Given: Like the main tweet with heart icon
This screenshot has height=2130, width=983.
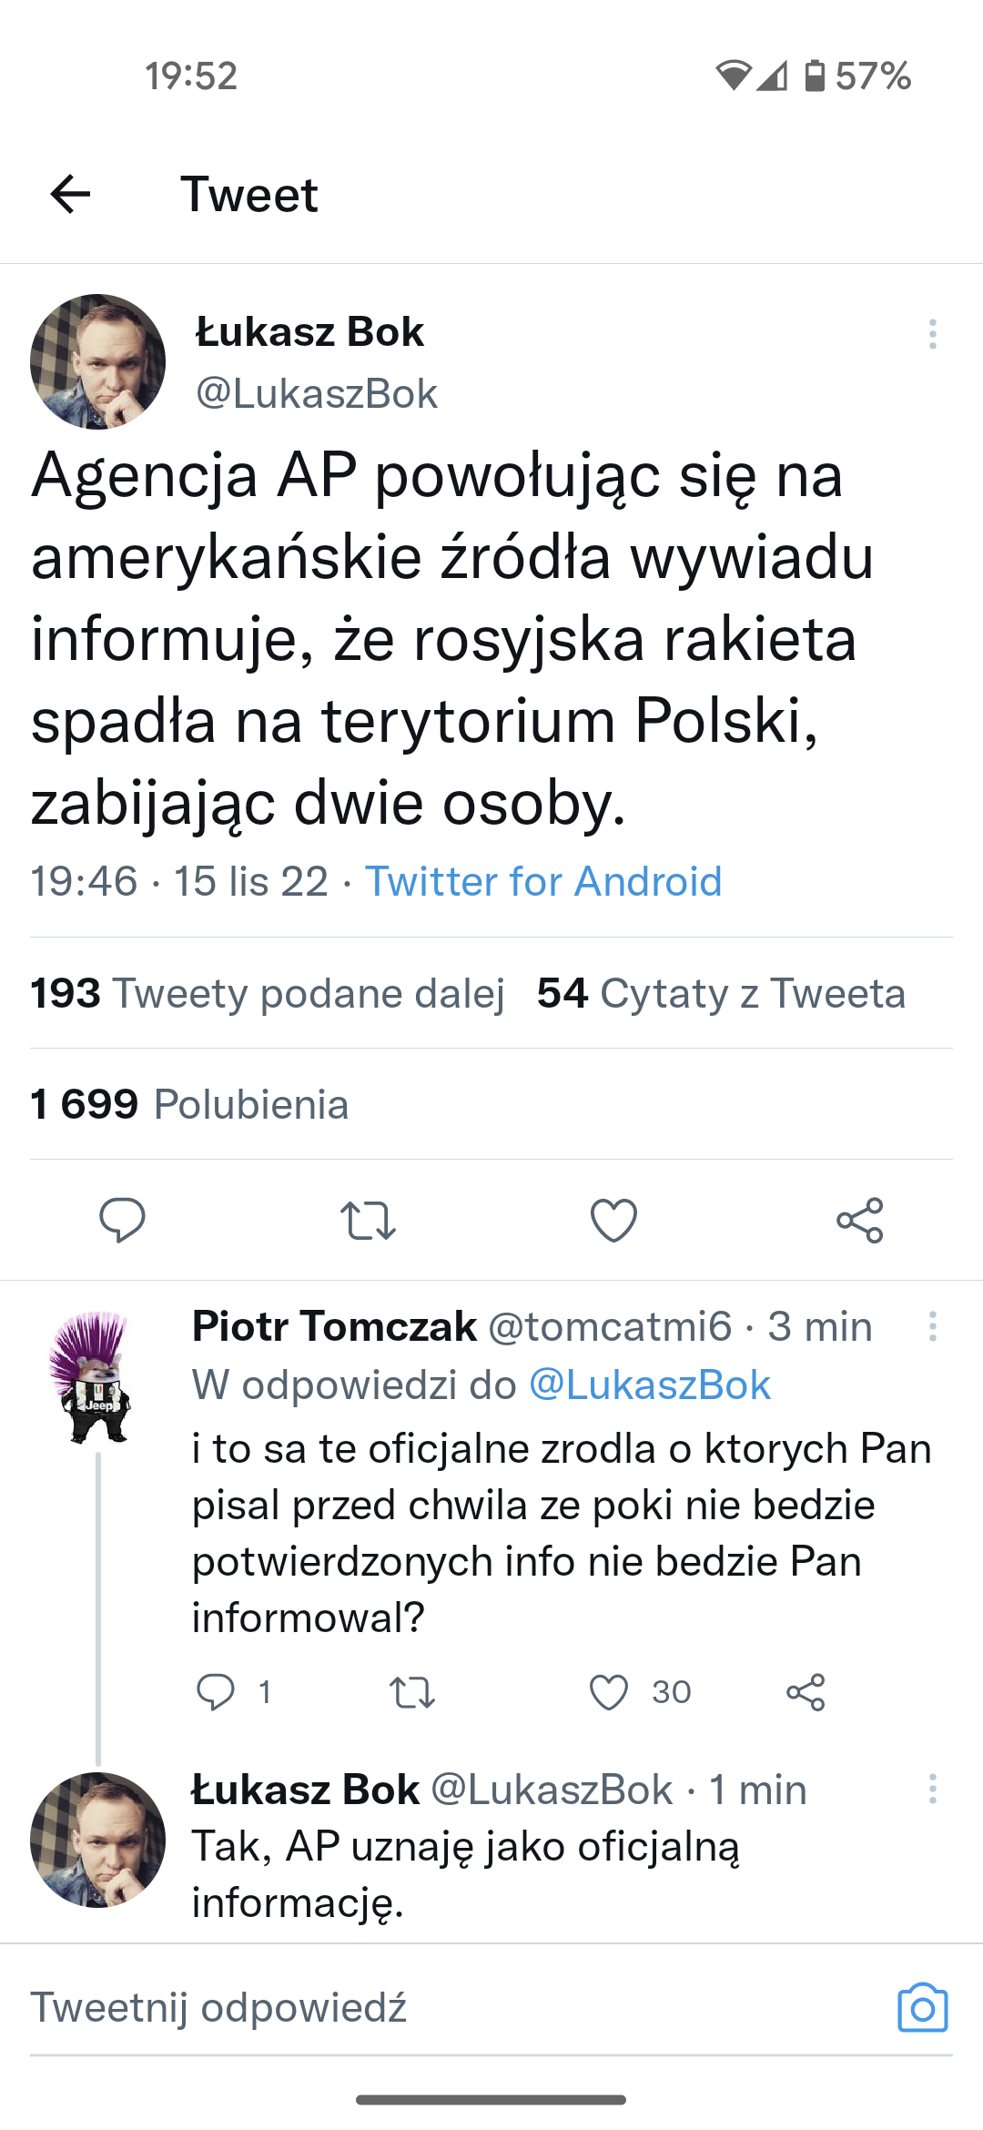Looking at the screenshot, I should [614, 1220].
